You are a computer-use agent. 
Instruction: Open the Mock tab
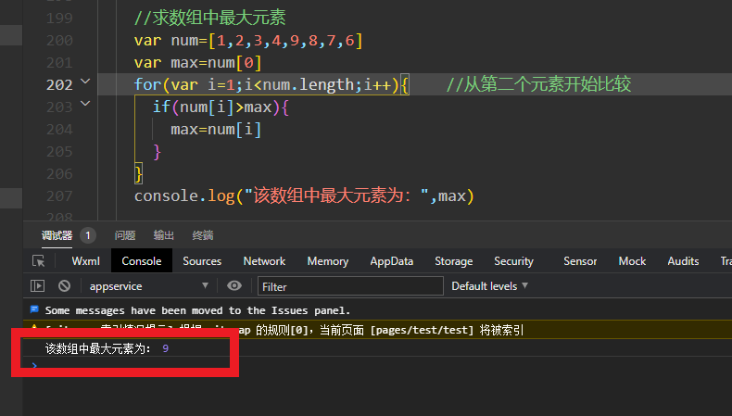(x=632, y=261)
